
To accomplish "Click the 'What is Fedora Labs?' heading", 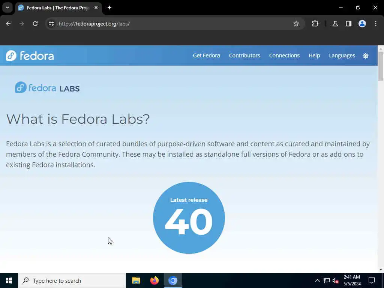I will coord(78,119).
